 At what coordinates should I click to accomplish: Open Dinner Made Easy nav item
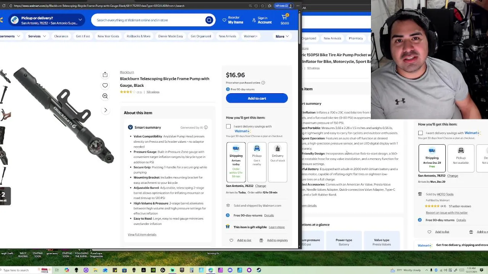click(x=170, y=36)
